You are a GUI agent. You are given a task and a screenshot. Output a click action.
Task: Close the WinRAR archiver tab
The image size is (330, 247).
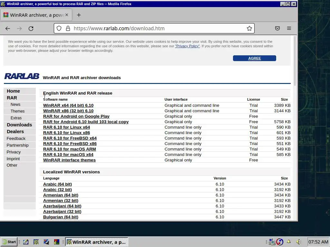67,15
